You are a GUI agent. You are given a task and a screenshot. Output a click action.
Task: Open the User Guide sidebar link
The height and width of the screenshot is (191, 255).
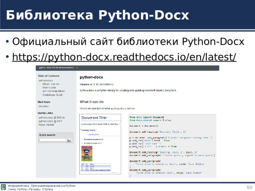point(49,88)
